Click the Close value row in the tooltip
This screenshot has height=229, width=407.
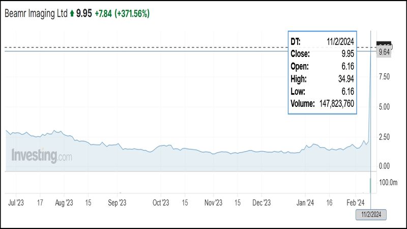(x=322, y=53)
